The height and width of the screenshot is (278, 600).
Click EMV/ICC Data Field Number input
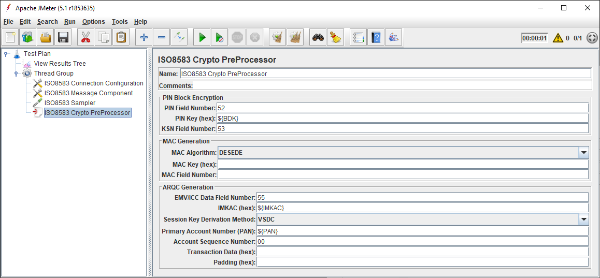point(422,197)
